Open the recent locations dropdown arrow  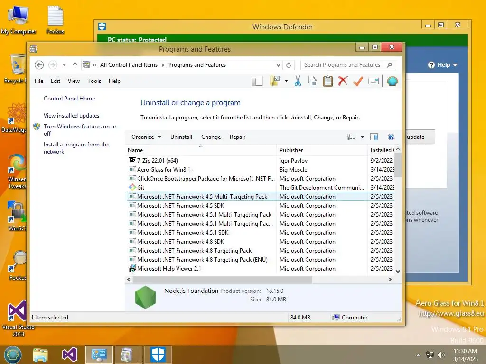64,65
